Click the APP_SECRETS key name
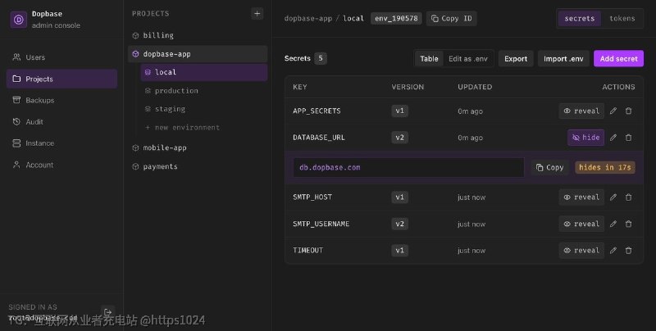Viewport: 656px width, 331px height. click(x=317, y=111)
